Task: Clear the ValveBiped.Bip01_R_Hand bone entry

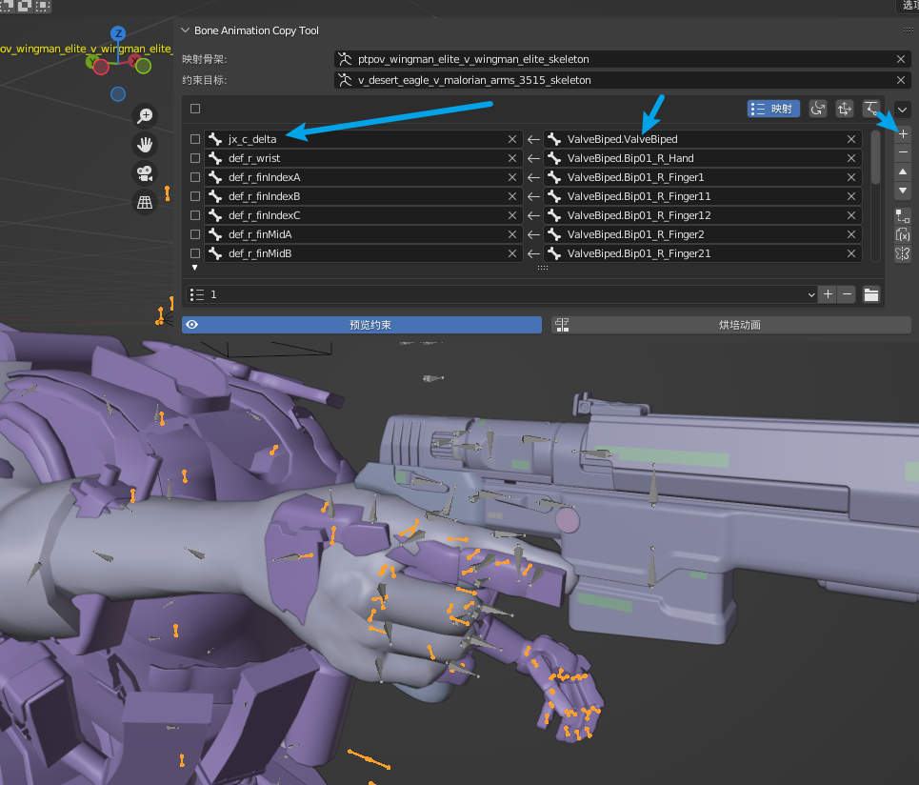Action: point(851,158)
